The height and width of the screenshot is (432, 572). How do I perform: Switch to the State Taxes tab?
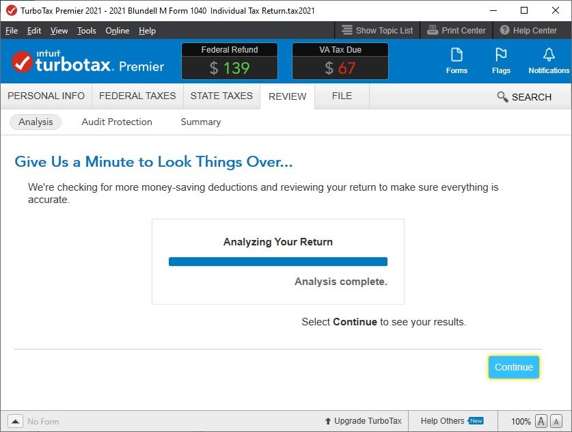221,96
